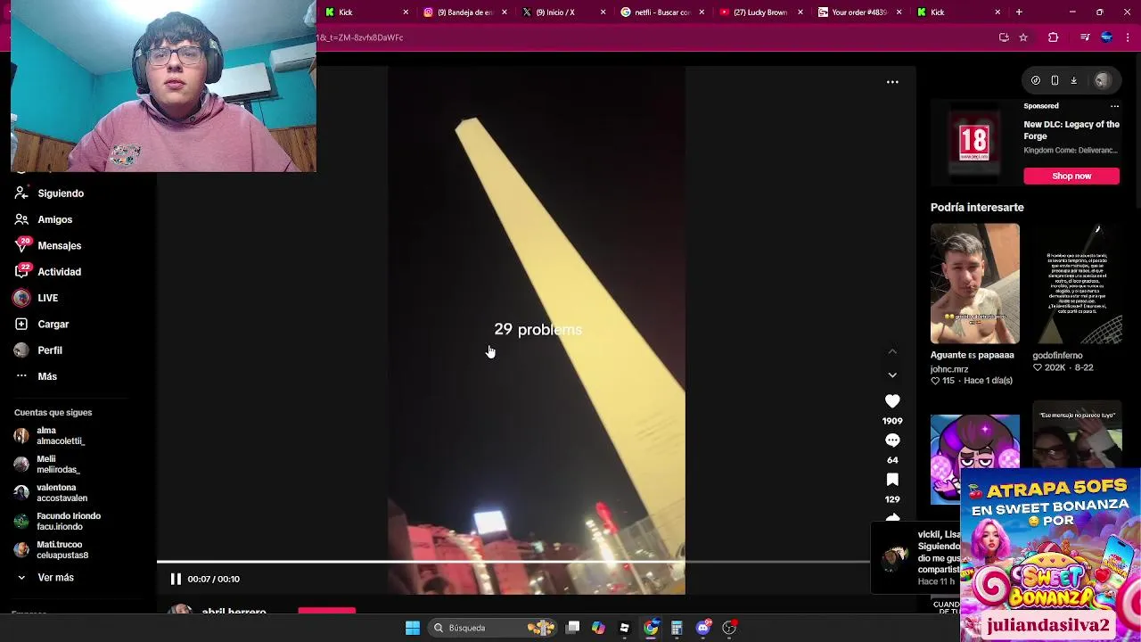Open a new browser tab
Image resolution: width=1141 pixels, height=642 pixels.
[1019, 12]
